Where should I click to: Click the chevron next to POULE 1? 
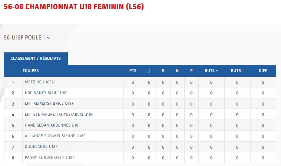coord(49,38)
